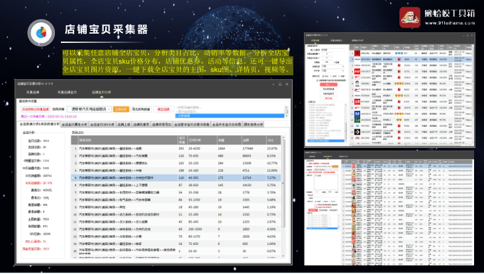Click the red Tmall icon in the highlighted shop row
This screenshot has height=274, width=484.
coord(399,59)
